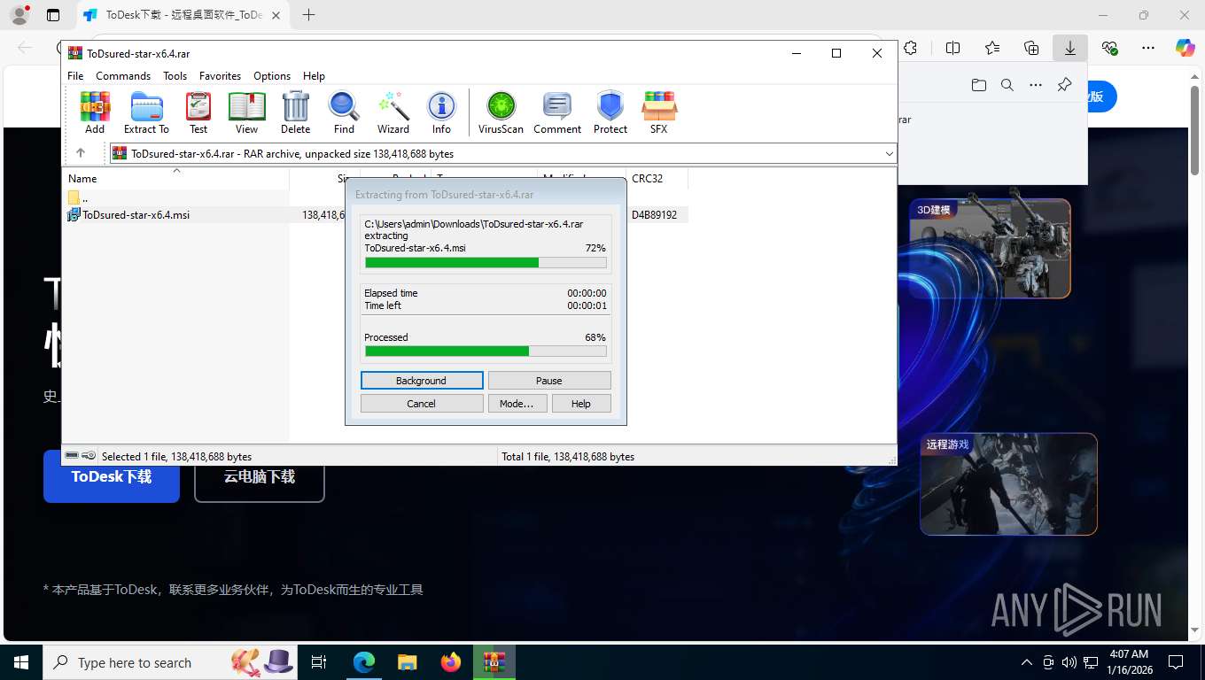Click Edge profile avatar icon
The image size is (1205, 680).
click(19, 15)
